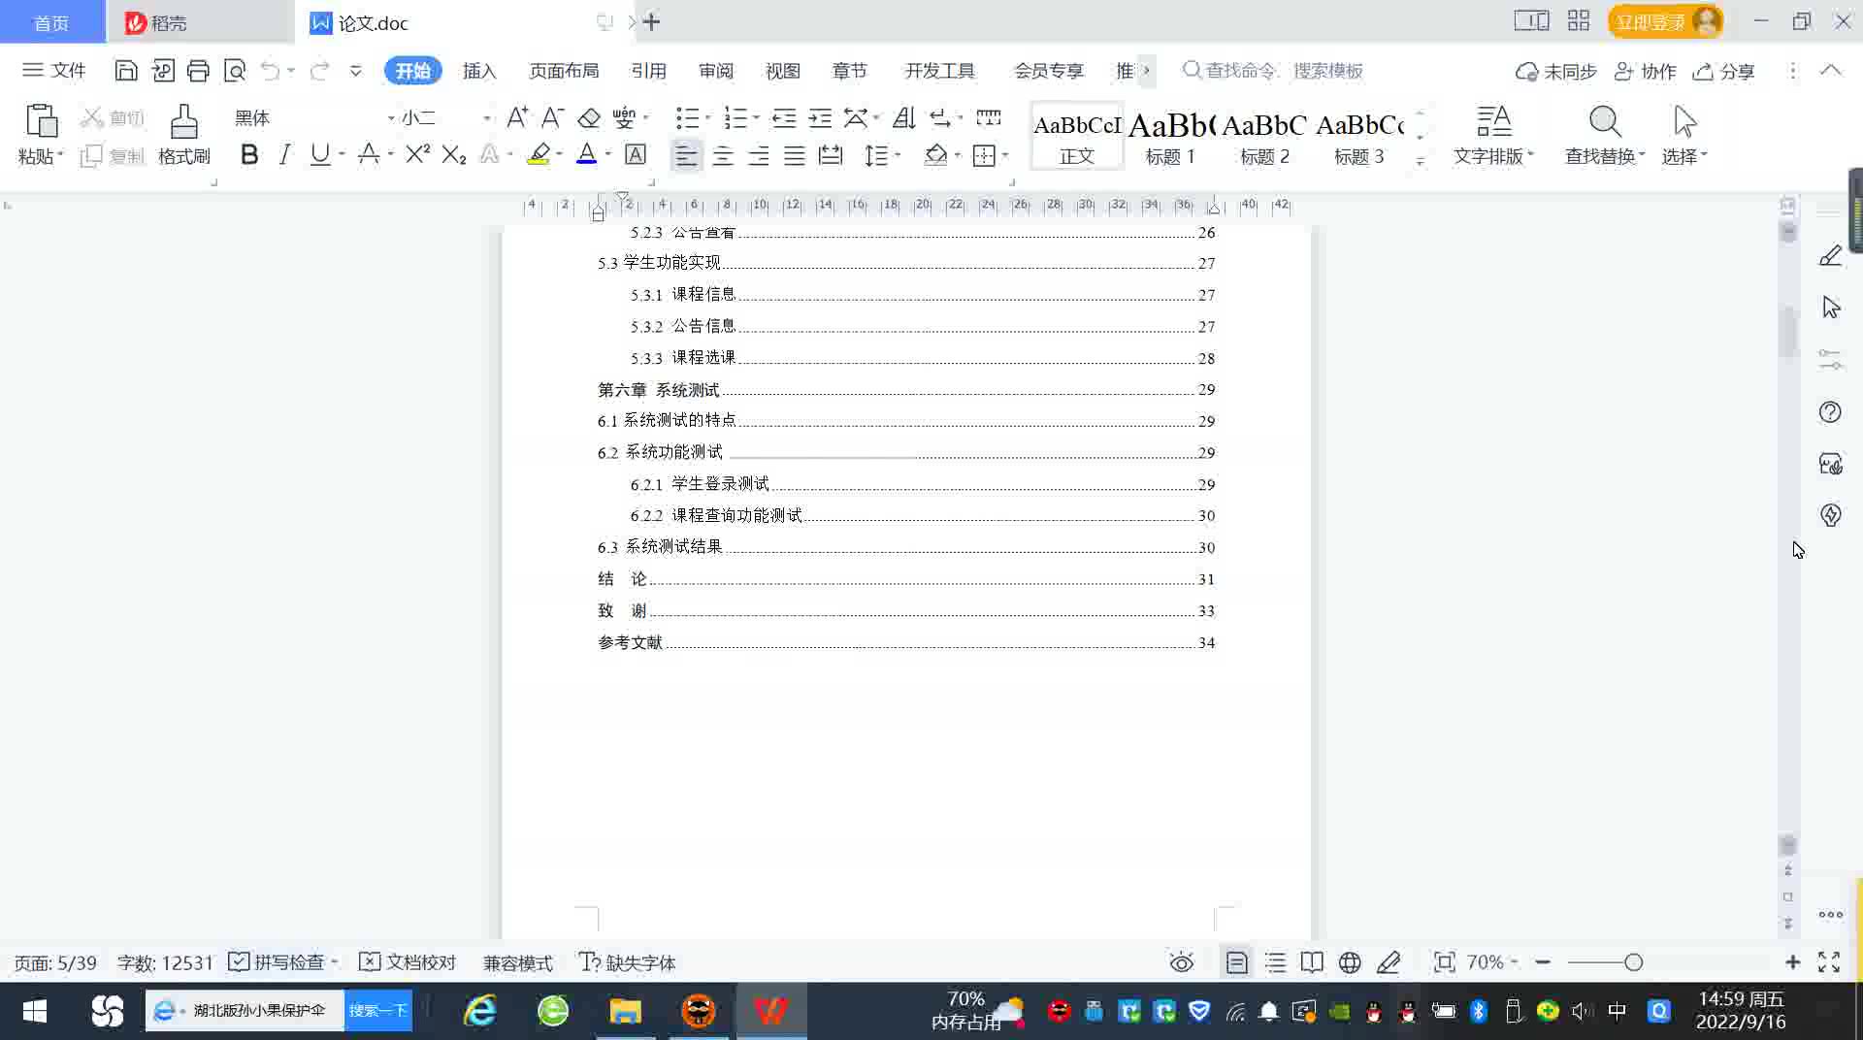Click the font color A swatch
Viewport: 1863px width, 1040px height.
(586, 154)
